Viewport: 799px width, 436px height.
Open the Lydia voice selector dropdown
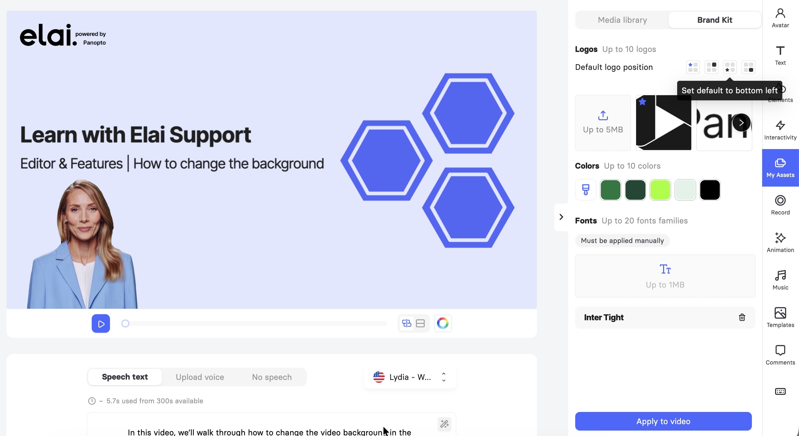click(410, 377)
